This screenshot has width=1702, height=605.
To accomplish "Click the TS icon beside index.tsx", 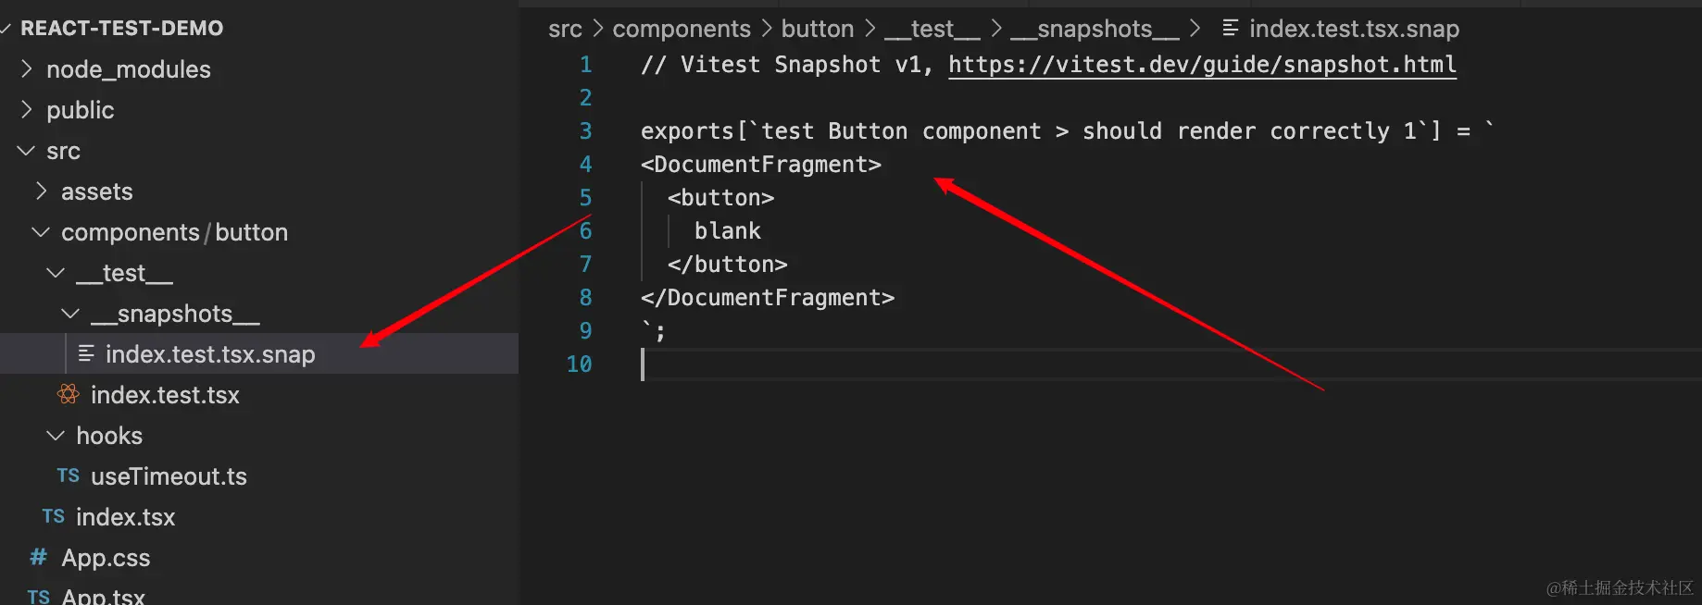I will (x=54, y=517).
